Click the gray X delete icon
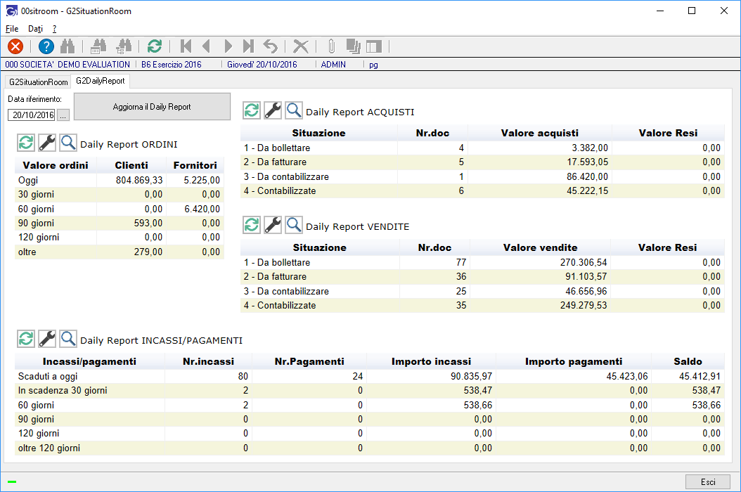Viewport: 741px width, 492px height. [x=301, y=46]
